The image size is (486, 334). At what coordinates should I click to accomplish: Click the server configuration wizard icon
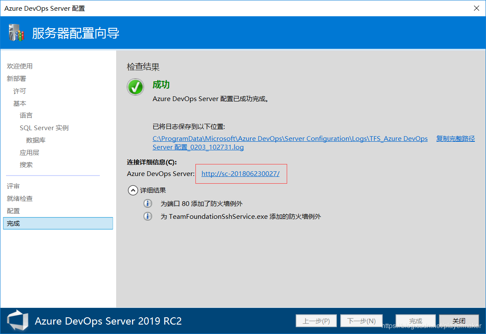click(16, 33)
